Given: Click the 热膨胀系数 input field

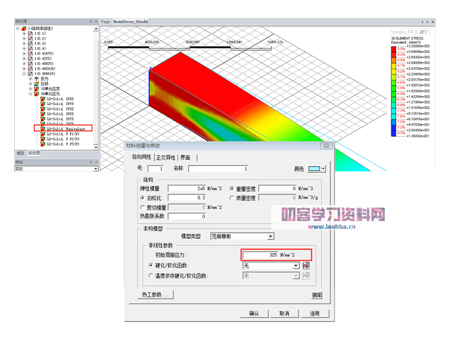Looking at the screenshot, I should [x=187, y=216].
